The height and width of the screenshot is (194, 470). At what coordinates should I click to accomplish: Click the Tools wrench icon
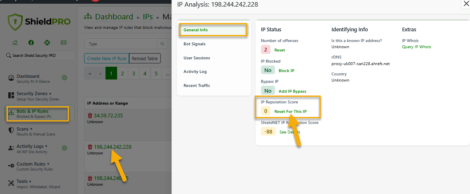tap(11, 183)
